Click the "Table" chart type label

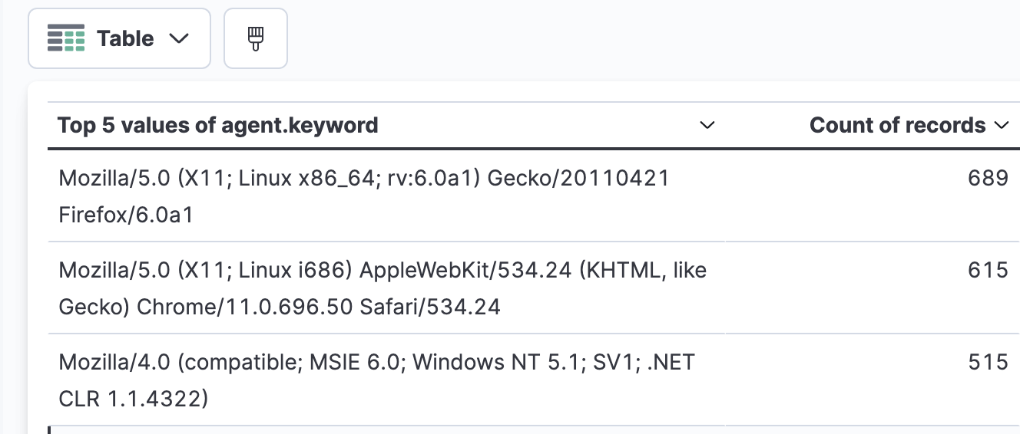pos(125,38)
